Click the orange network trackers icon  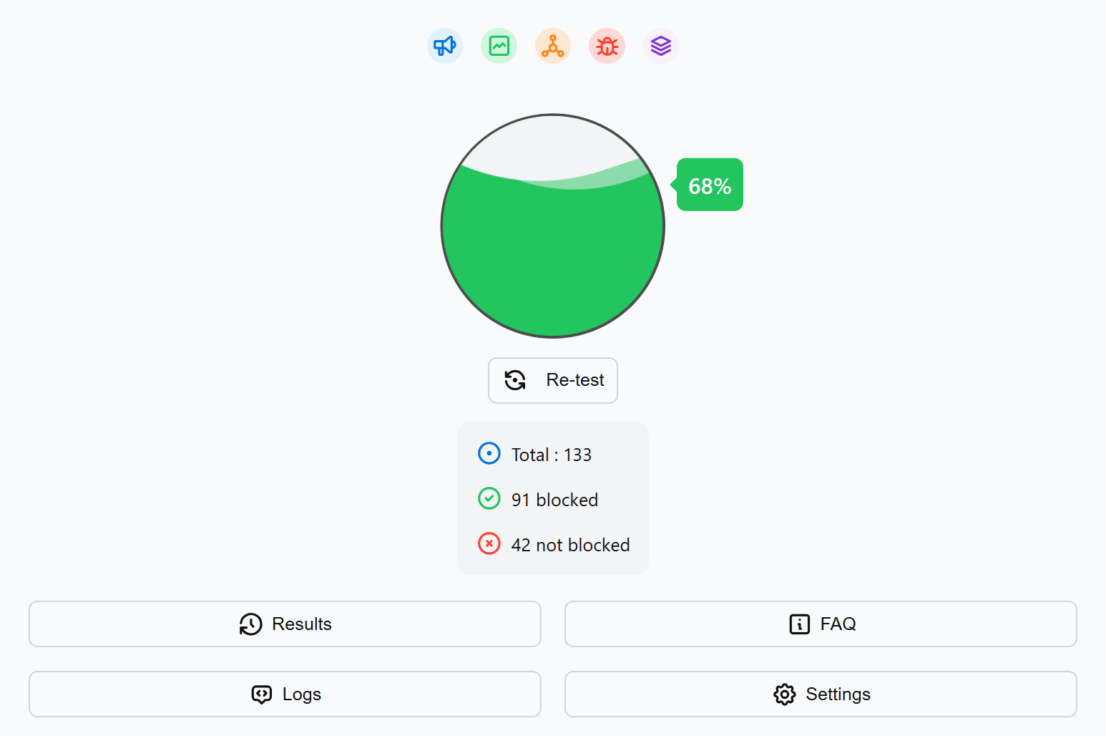coord(553,47)
